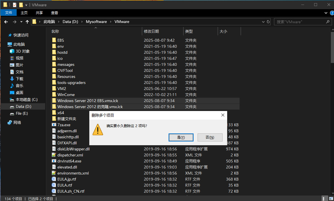Screen dimensions: 334x201
Task: Click Data (D:) in the address breadcrumb
Action: (70, 22)
